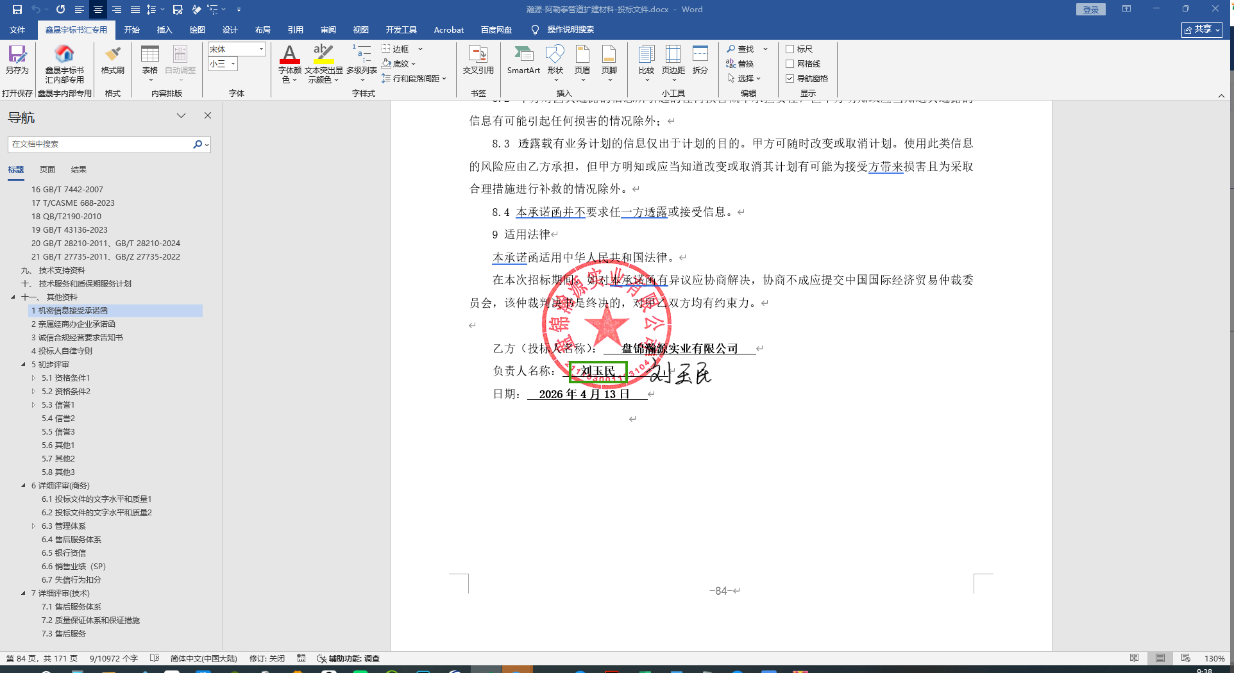The height and width of the screenshot is (673, 1234).
Task: Open the 开发工具 Developer tab
Action: pos(401,30)
